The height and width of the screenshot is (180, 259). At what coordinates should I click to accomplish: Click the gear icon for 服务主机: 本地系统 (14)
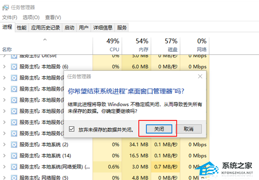point(14,155)
